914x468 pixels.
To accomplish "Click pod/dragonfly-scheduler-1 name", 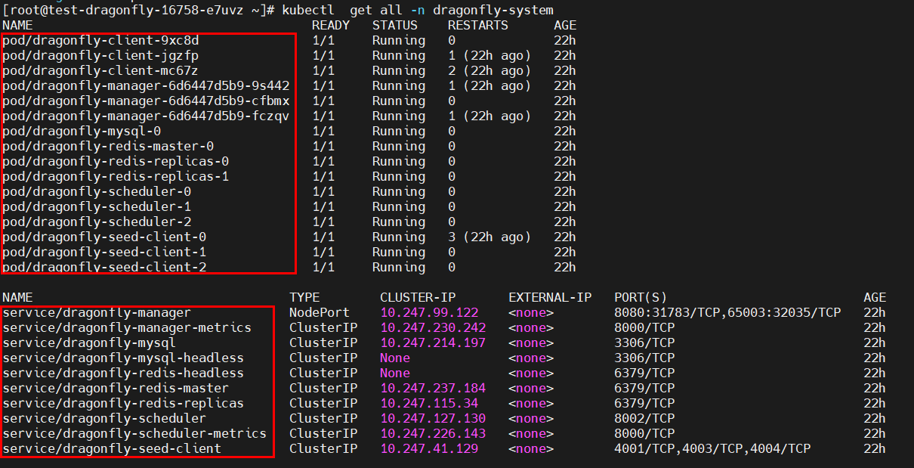I will click(x=97, y=206).
